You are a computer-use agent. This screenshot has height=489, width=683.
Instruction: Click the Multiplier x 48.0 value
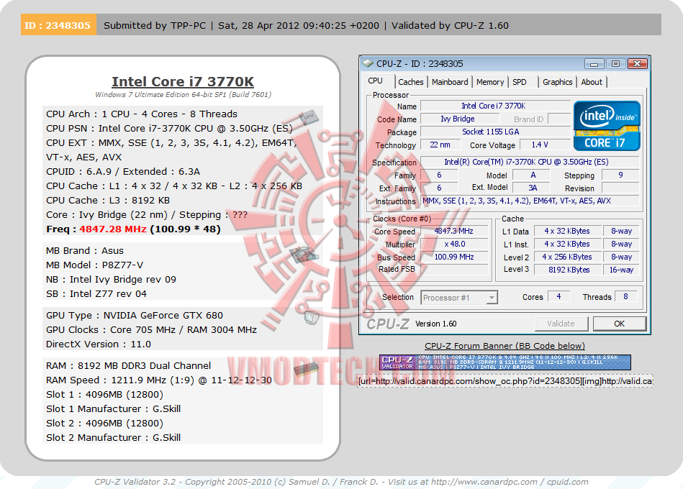tap(453, 244)
